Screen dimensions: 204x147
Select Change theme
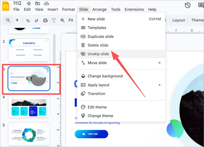click(121, 116)
